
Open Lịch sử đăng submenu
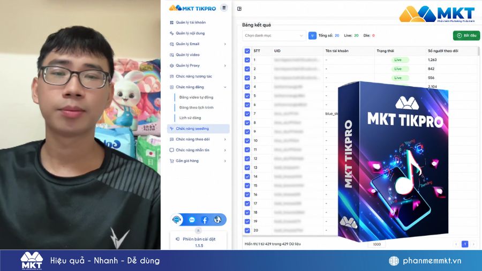point(190,118)
